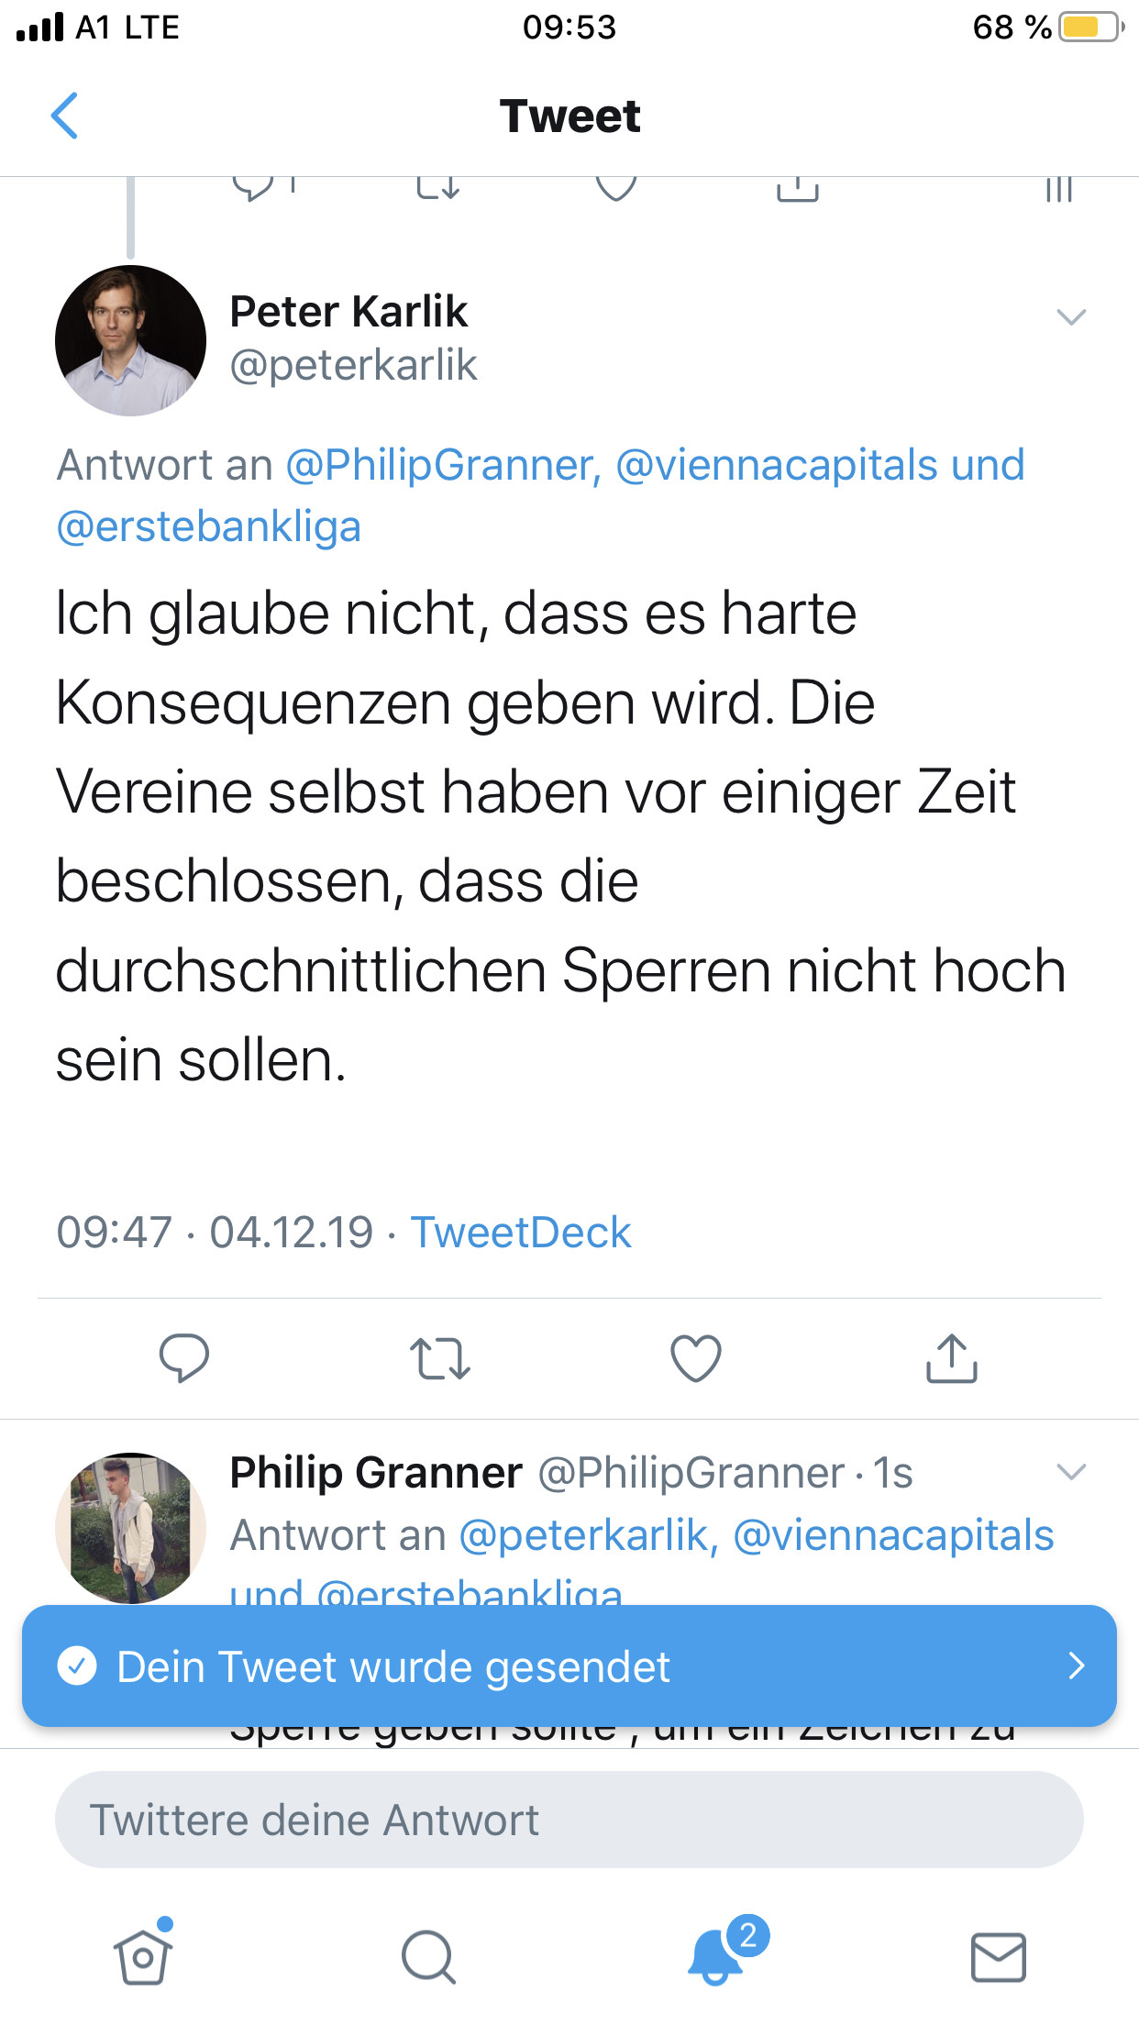Tap the 'Twittere deine Antwort' reply field
The height and width of the screenshot is (2025, 1139).
point(569,1820)
